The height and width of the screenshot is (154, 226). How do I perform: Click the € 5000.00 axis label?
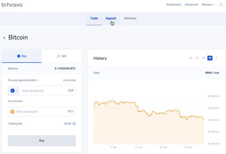[x=213, y=120]
